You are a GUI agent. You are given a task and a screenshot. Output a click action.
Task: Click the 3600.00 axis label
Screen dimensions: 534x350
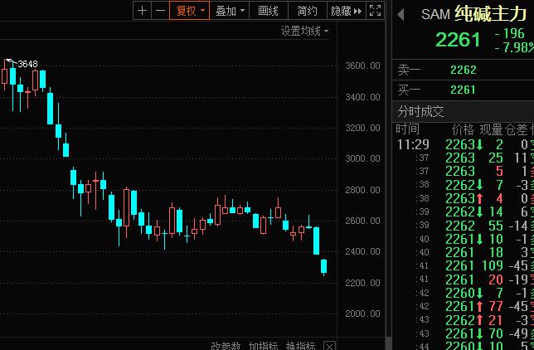tap(362, 66)
